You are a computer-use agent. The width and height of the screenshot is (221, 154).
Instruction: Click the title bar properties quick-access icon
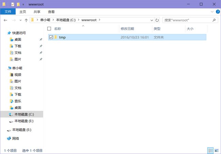pos(13,4)
